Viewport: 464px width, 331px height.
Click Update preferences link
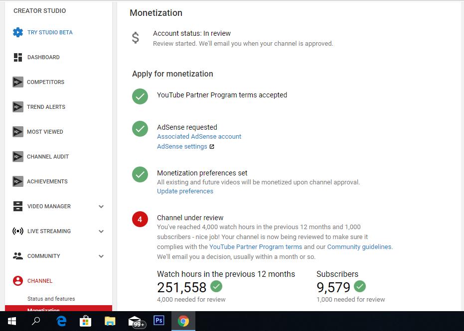185,191
